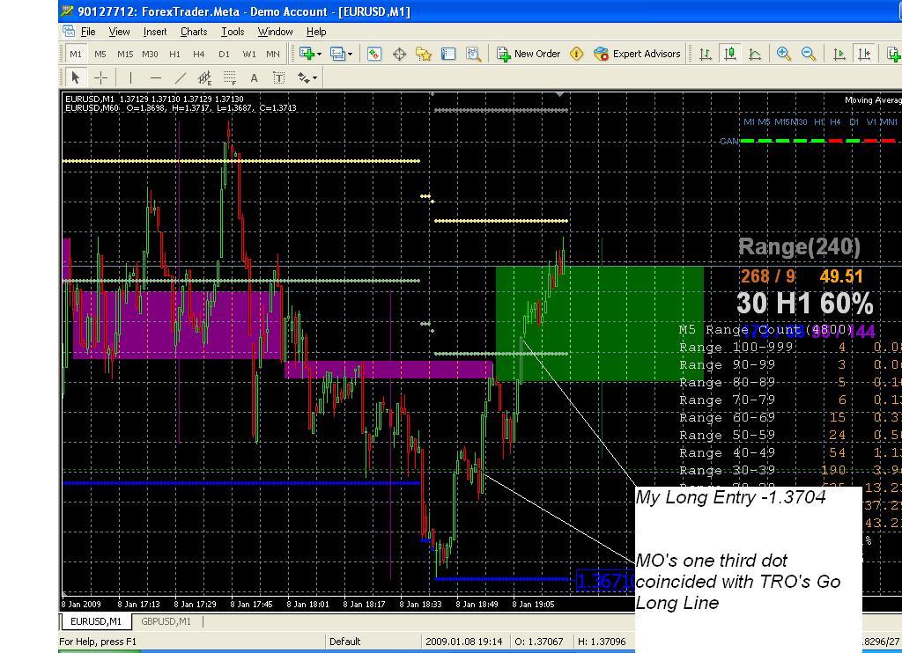902x653 pixels.
Task: Expand the Profiles dropdown arrow
Action: click(x=350, y=54)
